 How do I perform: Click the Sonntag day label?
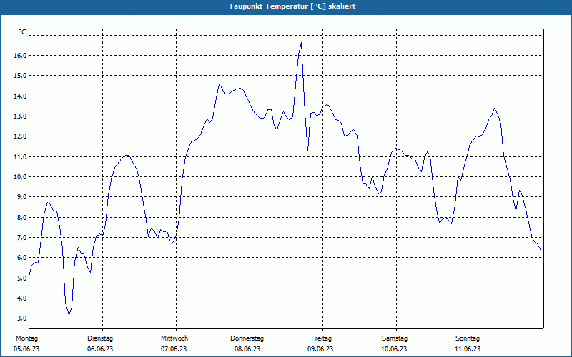tap(468, 338)
